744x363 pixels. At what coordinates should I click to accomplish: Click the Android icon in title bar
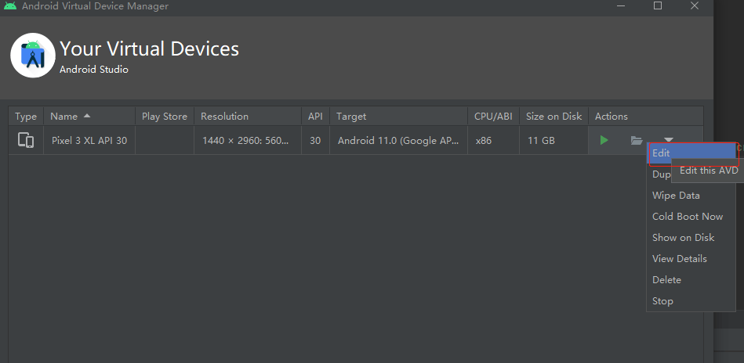[x=9, y=6]
